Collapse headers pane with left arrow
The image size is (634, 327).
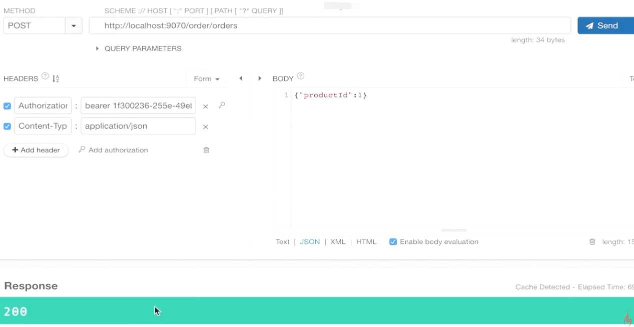click(x=241, y=78)
